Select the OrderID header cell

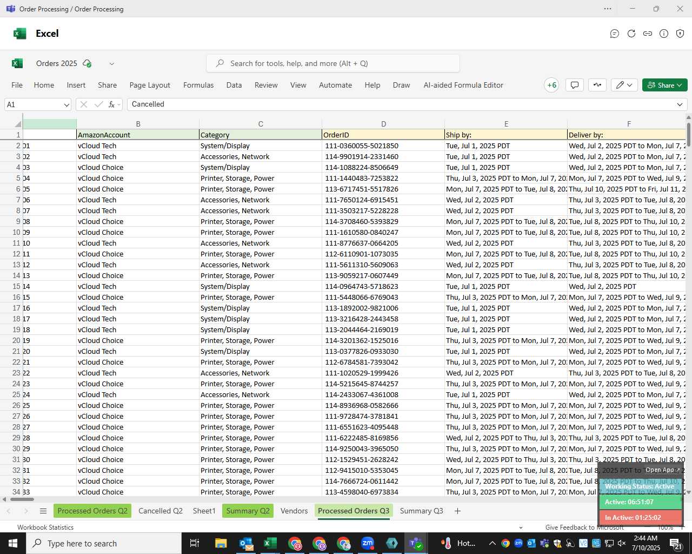point(383,135)
